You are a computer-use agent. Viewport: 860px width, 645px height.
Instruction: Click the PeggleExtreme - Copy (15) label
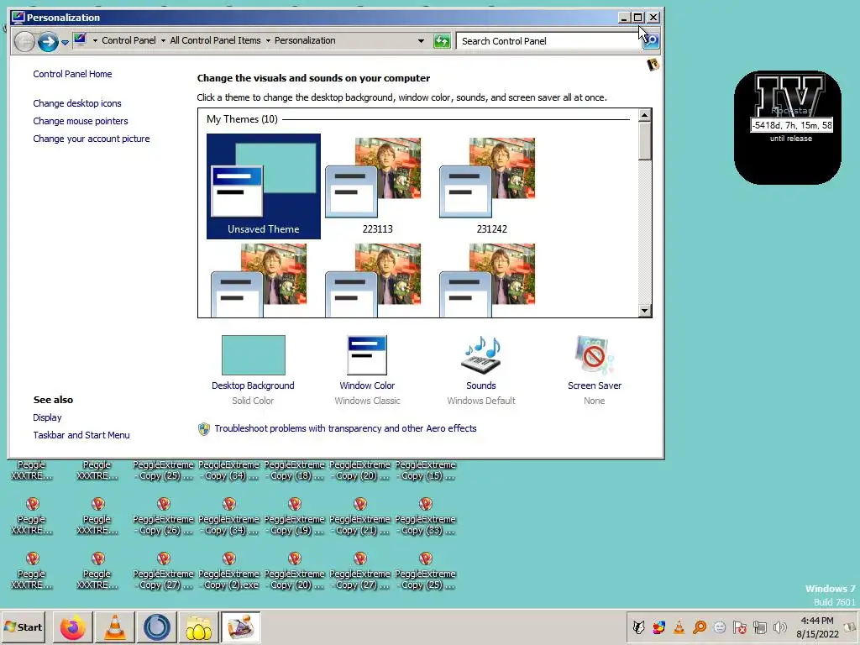coord(425,470)
